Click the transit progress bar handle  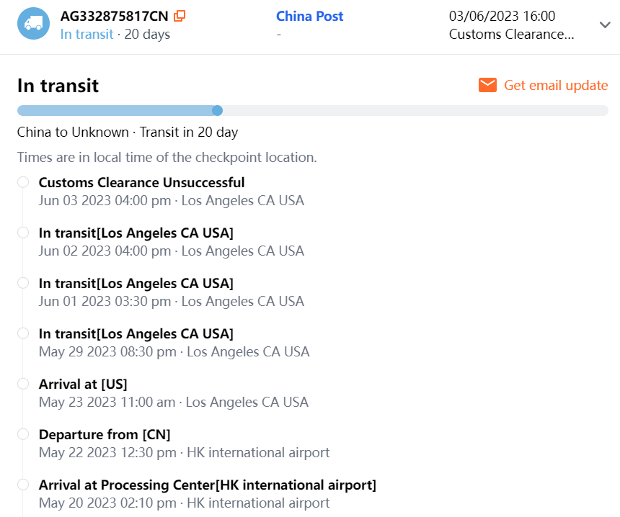[x=217, y=110]
